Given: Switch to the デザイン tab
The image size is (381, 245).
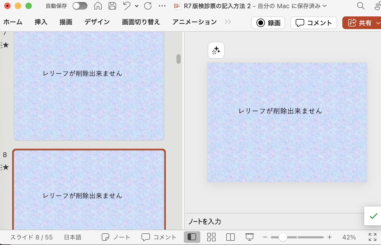Looking at the screenshot, I should pyautogui.click(x=97, y=22).
